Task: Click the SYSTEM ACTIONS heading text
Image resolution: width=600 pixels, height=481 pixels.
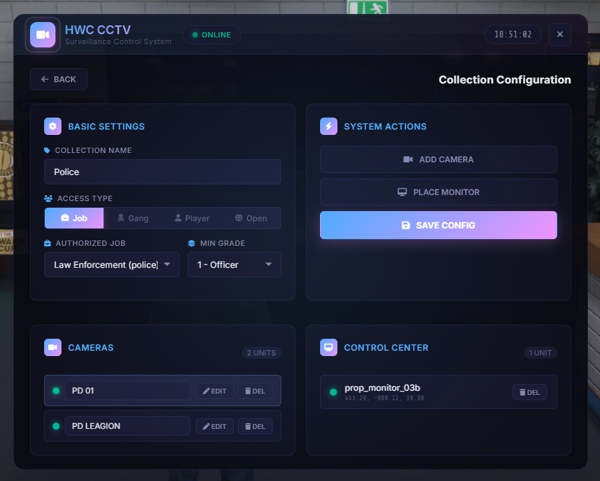Action: [x=385, y=126]
